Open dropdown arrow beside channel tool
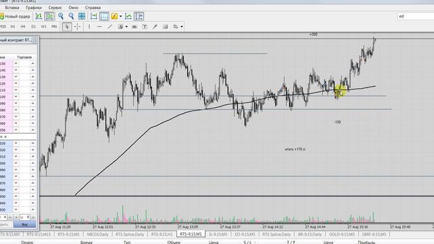Screen dimensions: 434x244 [127, 26]
